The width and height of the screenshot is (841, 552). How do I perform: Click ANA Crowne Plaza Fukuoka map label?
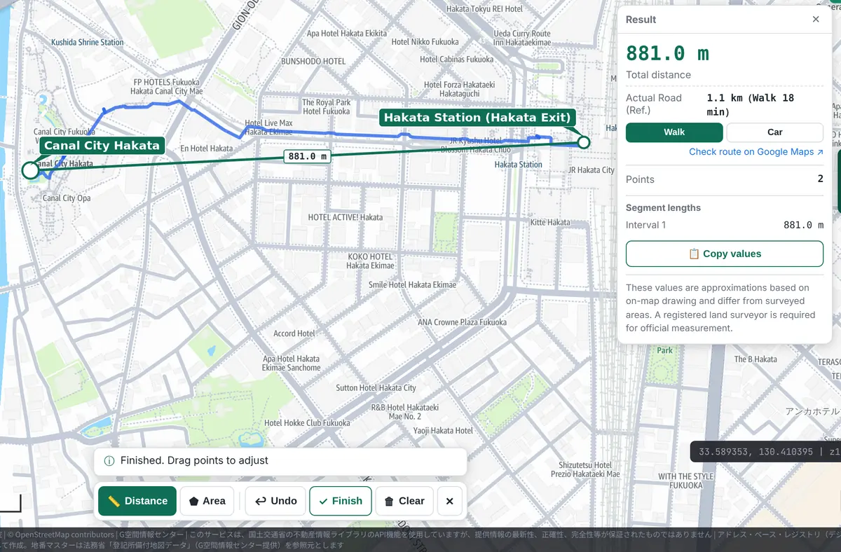tap(462, 322)
